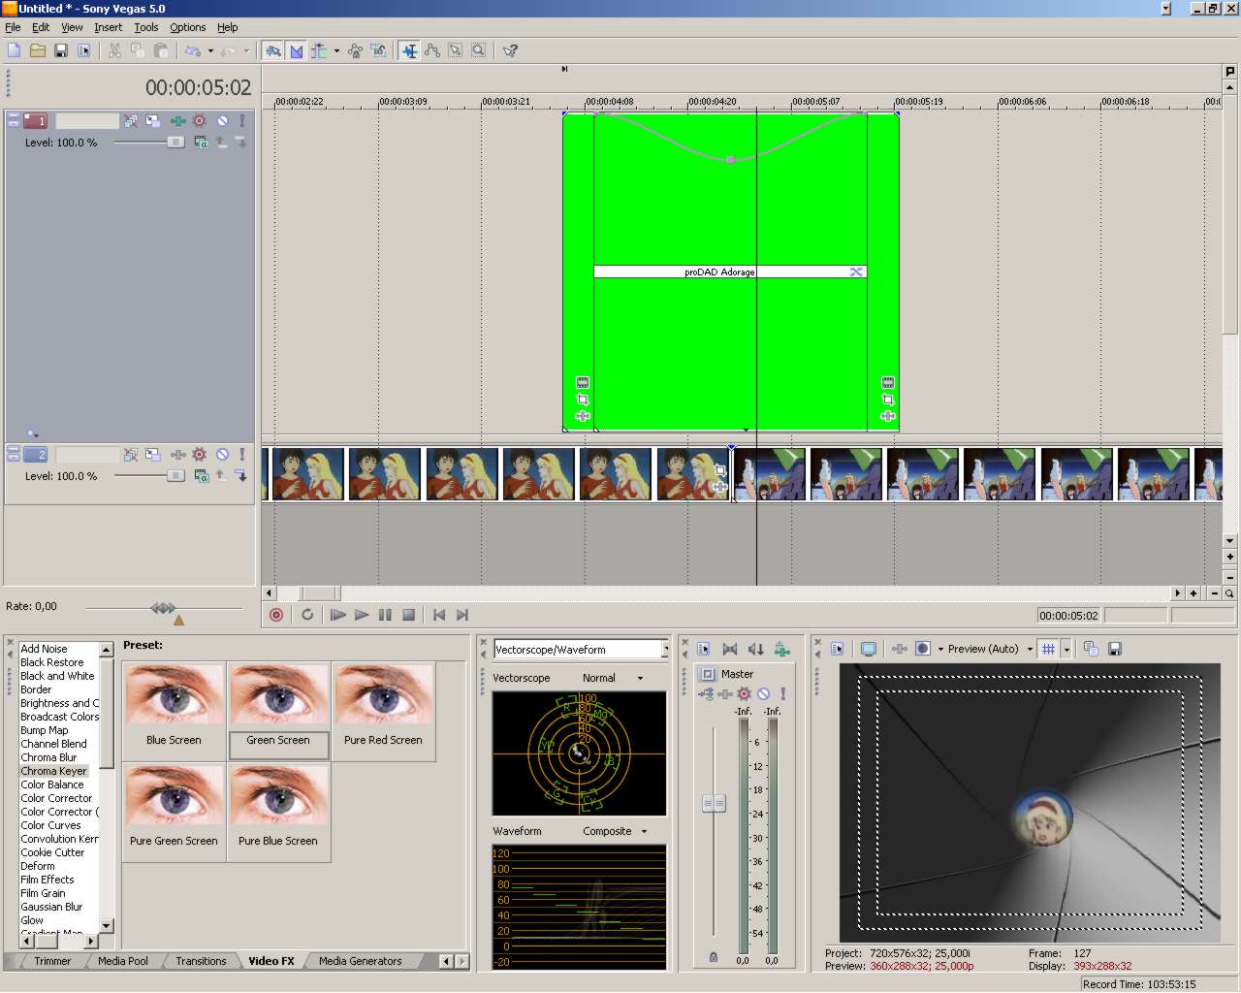Solo video track 1
1241x993 pixels.
[x=241, y=121]
